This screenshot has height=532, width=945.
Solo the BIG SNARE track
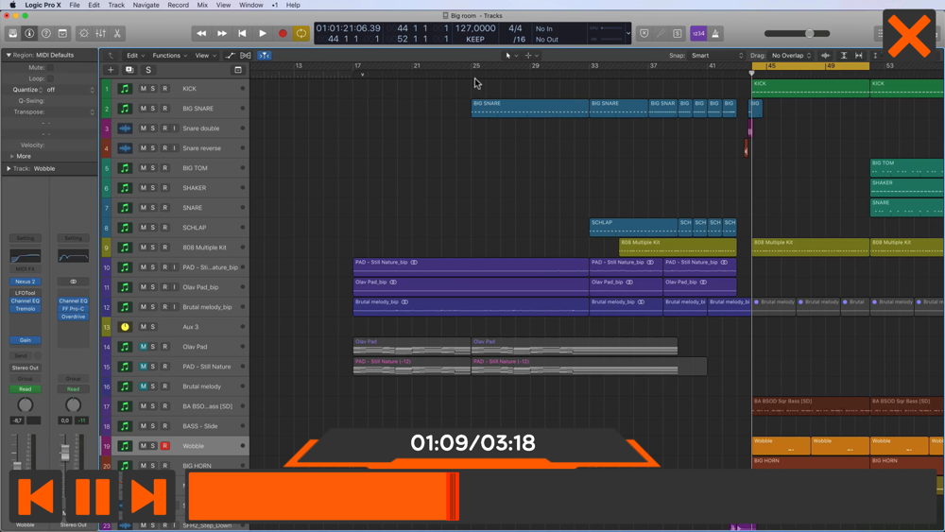point(154,109)
